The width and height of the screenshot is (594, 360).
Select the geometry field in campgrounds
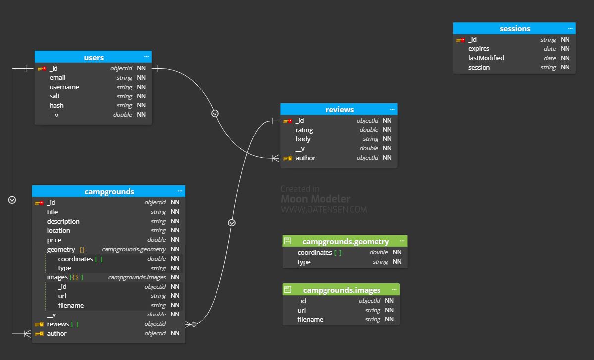[x=108, y=250]
